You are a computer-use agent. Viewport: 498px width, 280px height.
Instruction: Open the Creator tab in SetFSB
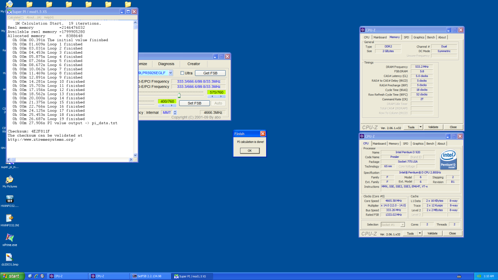tap(194, 64)
